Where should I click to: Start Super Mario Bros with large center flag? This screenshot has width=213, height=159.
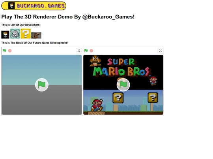tap(123, 85)
